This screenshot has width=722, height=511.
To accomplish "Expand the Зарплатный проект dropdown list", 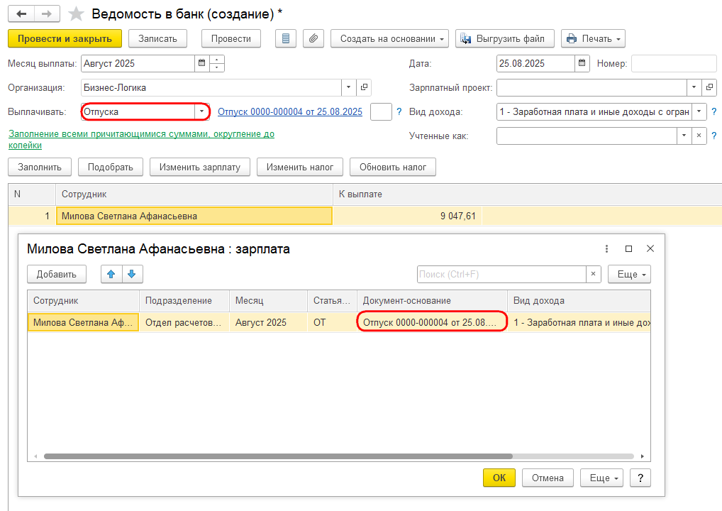I will [x=694, y=87].
